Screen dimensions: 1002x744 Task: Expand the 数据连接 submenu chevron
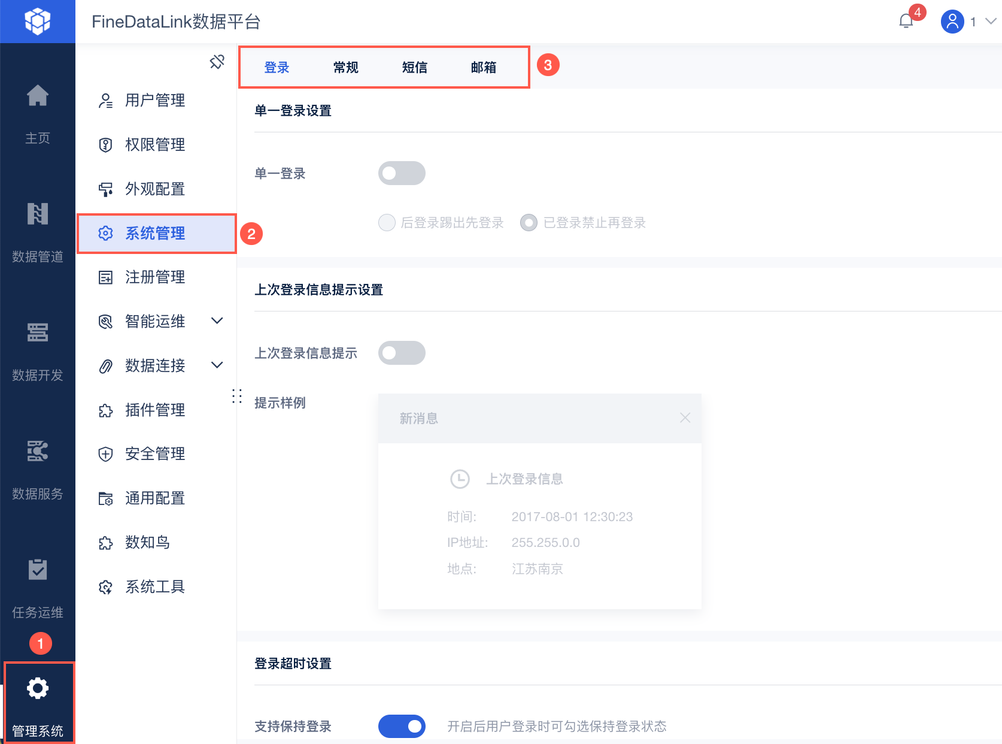pyautogui.click(x=217, y=365)
